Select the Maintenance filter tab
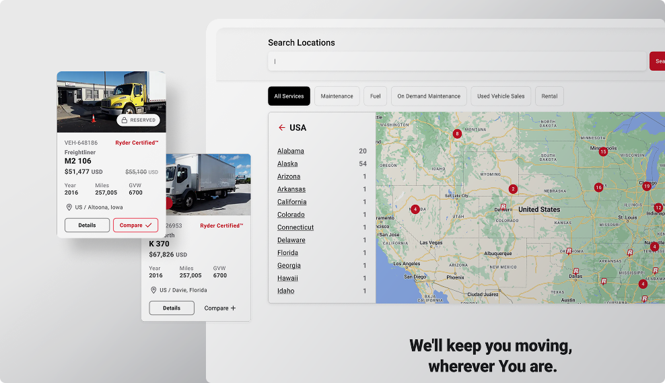Screen dimensions: 665x383 click(337, 96)
